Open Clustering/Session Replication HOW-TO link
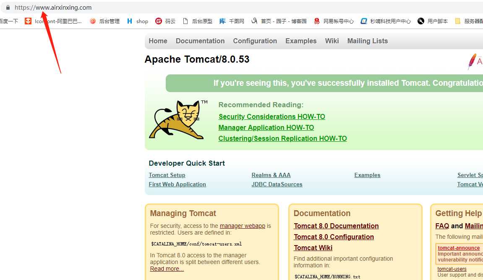This screenshot has width=483, height=280. [x=282, y=138]
